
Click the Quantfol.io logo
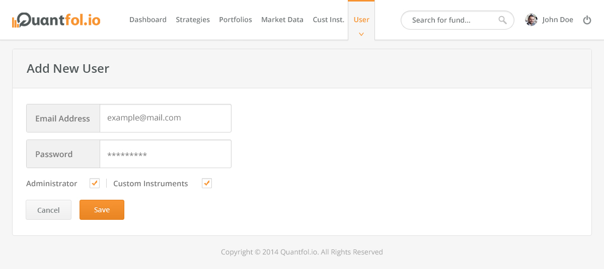tap(56, 20)
